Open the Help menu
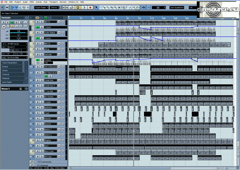 [x=82, y=2]
